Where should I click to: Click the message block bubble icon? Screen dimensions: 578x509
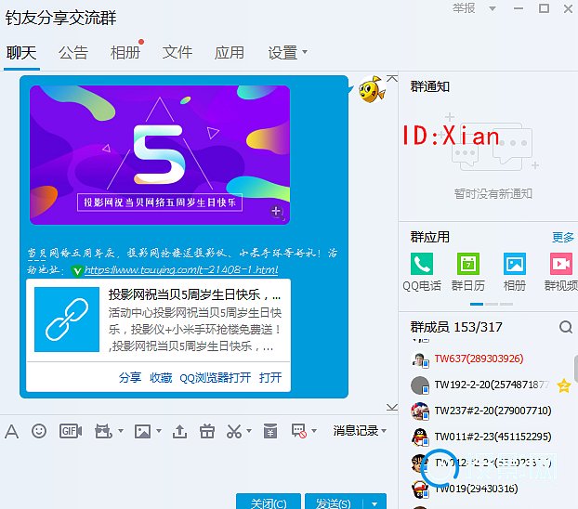299,431
